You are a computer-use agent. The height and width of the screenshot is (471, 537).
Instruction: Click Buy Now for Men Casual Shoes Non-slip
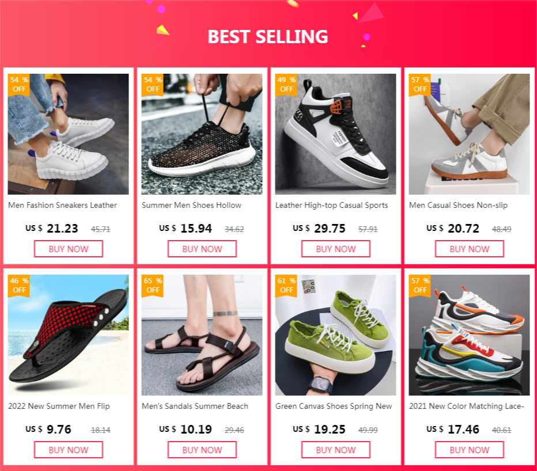(470, 249)
